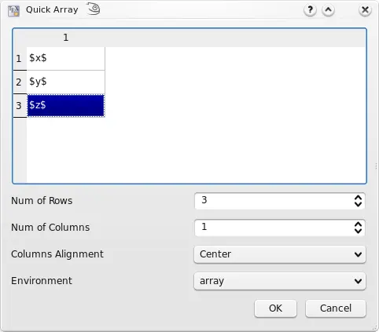Image resolution: width=379 pixels, height=332 pixels.
Task: Increase the Num of Columns value
Action: [x=358, y=224]
